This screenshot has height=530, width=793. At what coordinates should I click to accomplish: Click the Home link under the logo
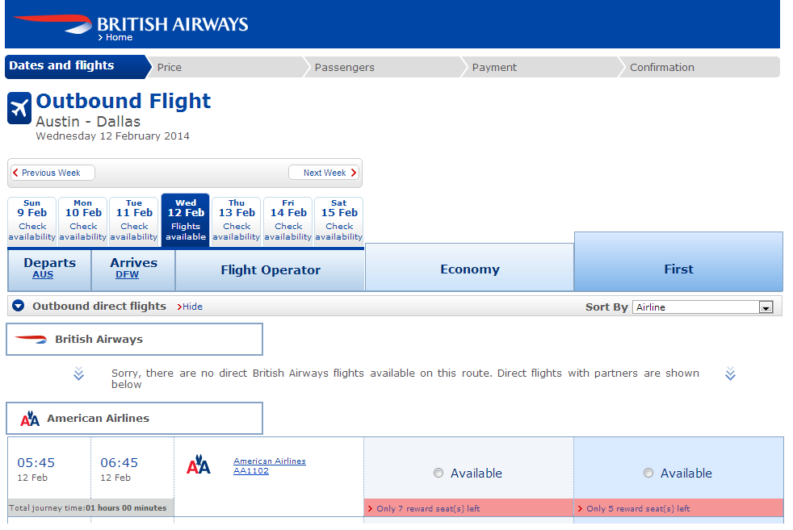[x=115, y=37]
